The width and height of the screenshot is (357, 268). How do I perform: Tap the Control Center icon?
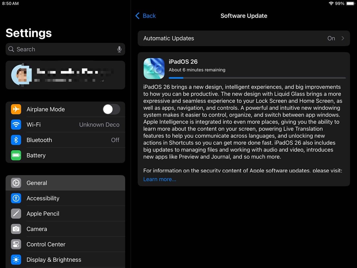(x=16, y=244)
